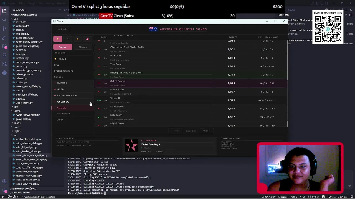Open Source Control view in activity bar
The image size is (355, 199).
(x=4, y=28)
